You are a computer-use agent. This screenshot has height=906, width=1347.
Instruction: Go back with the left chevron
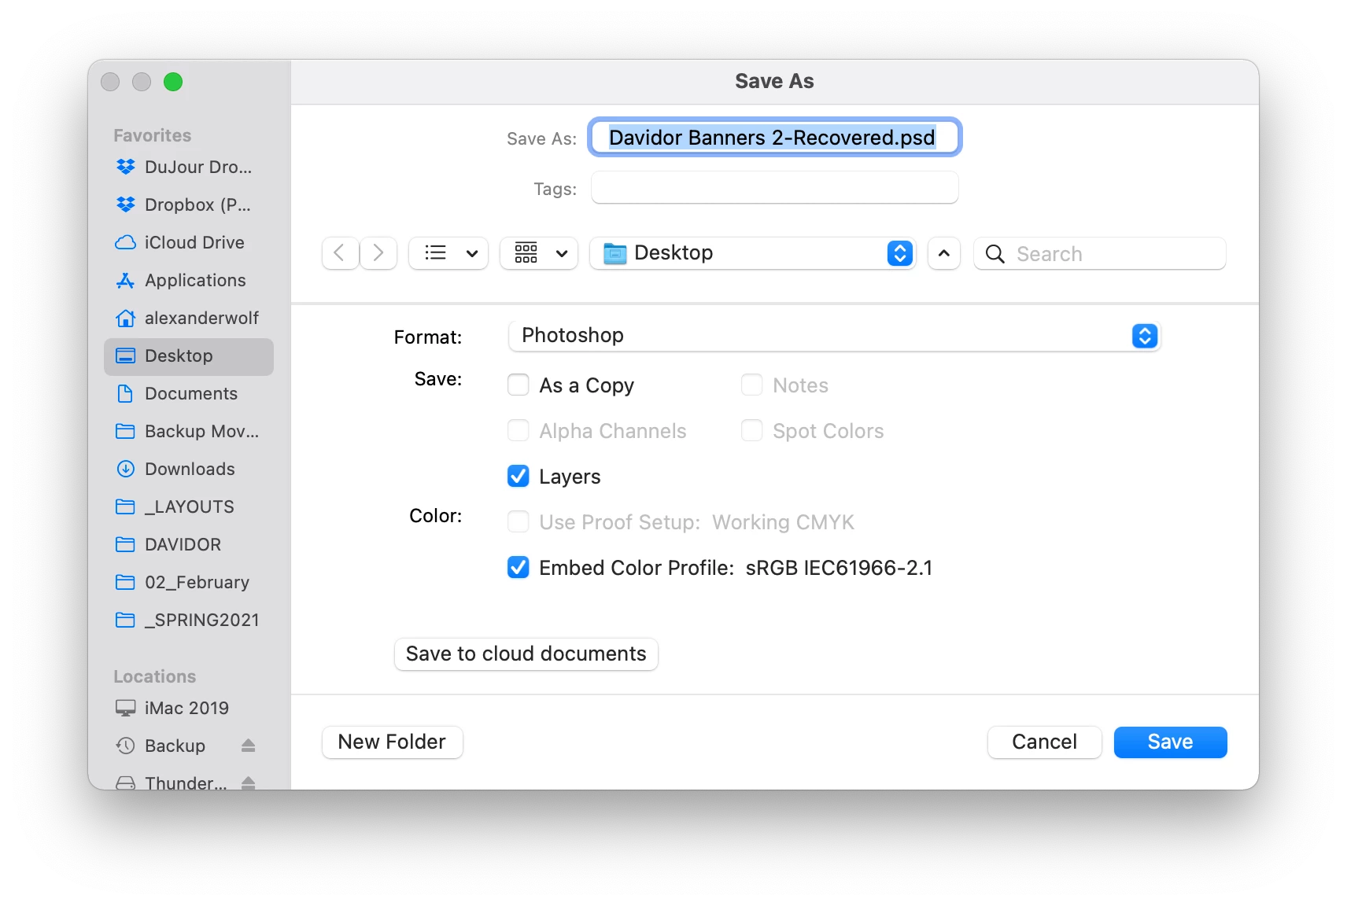click(x=340, y=253)
